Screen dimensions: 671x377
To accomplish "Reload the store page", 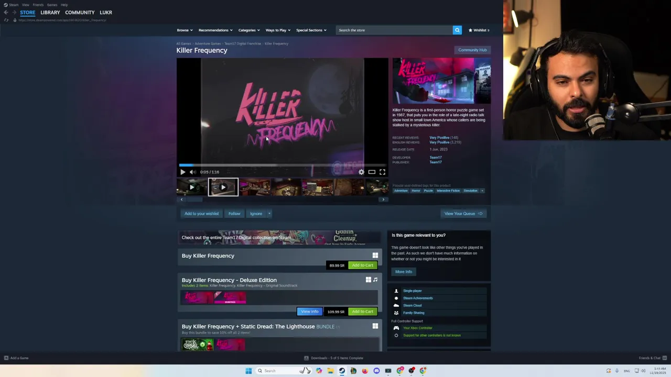I will coord(6,20).
